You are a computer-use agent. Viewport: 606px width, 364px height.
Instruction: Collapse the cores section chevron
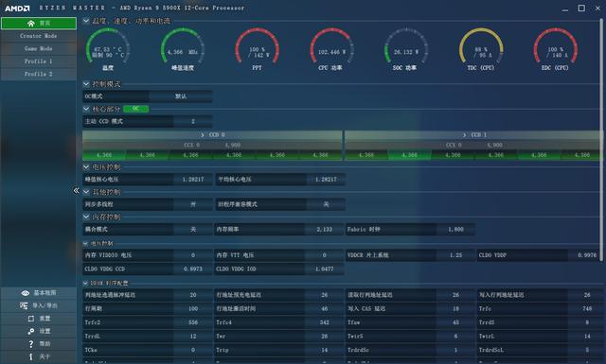[x=86, y=109]
